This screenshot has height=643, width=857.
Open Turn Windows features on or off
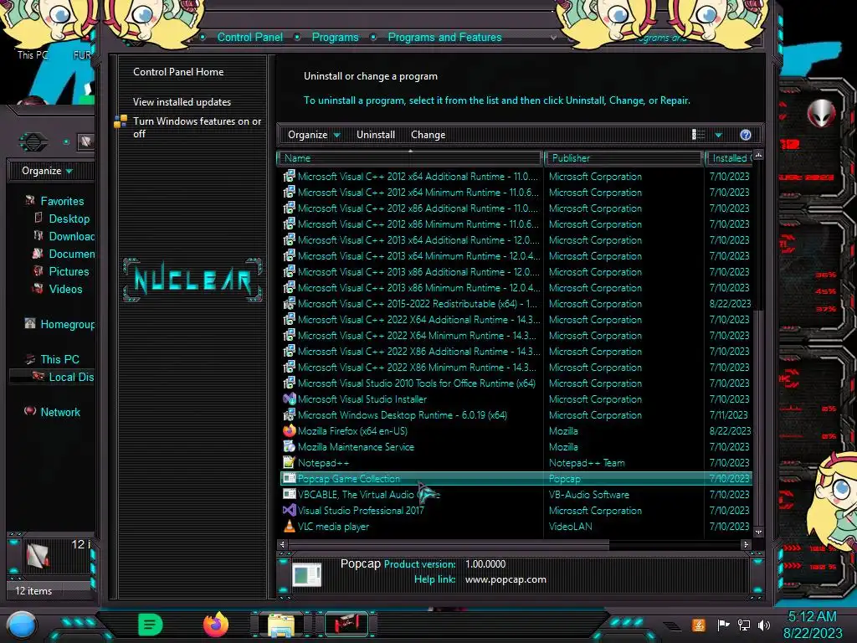198,127
